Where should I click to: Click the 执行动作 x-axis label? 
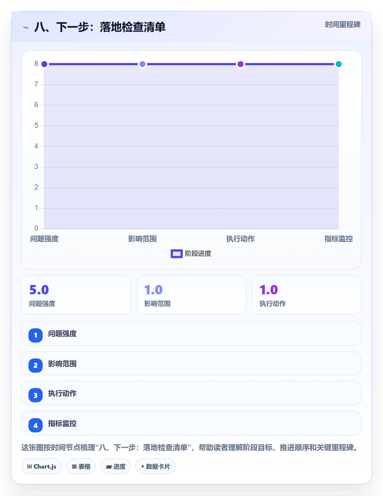pyautogui.click(x=240, y=239)
